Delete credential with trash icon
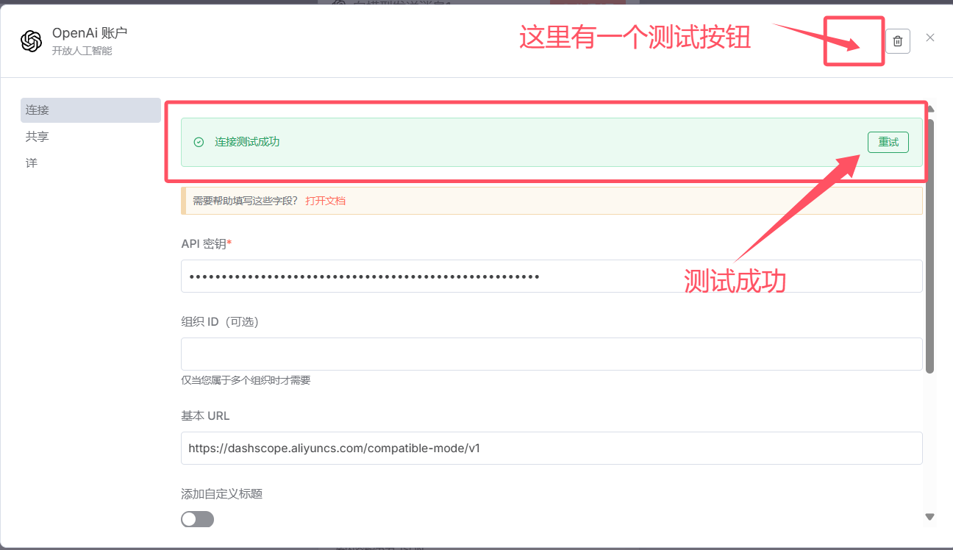 tap(897, 41)
